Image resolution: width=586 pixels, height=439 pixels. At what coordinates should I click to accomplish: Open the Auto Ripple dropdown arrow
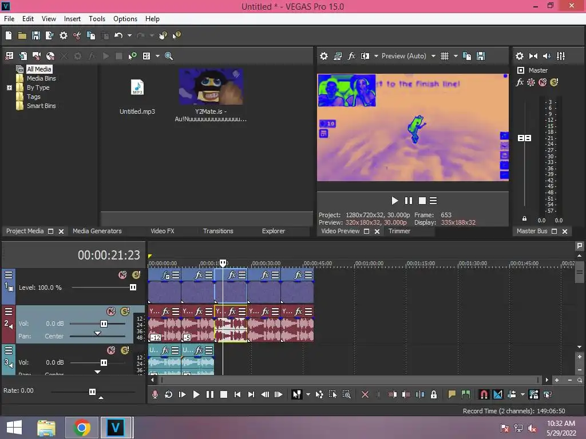tap(522, 394)
